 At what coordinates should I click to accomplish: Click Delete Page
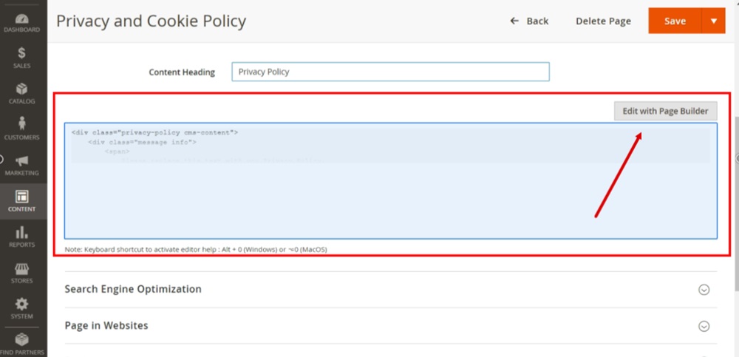tap(603, 21)
